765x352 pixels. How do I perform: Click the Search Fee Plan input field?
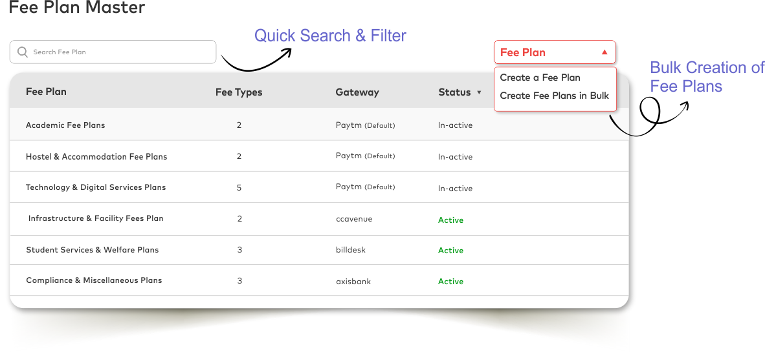coord(116,52)
